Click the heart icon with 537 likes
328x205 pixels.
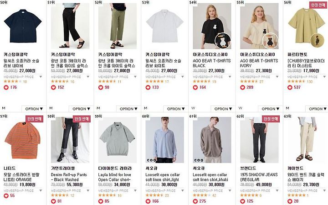point(290,87)
